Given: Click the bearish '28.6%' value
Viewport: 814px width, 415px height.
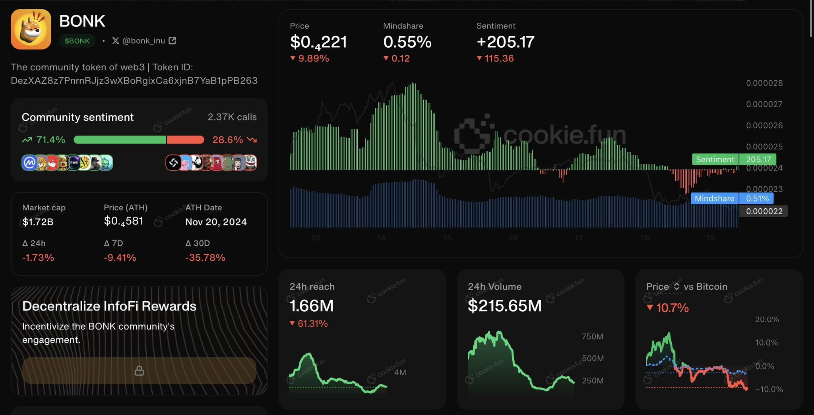Looking at the screenshot, I should [x=227, y=140].
